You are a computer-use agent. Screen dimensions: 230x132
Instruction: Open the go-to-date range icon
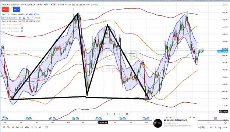point(46,127)
